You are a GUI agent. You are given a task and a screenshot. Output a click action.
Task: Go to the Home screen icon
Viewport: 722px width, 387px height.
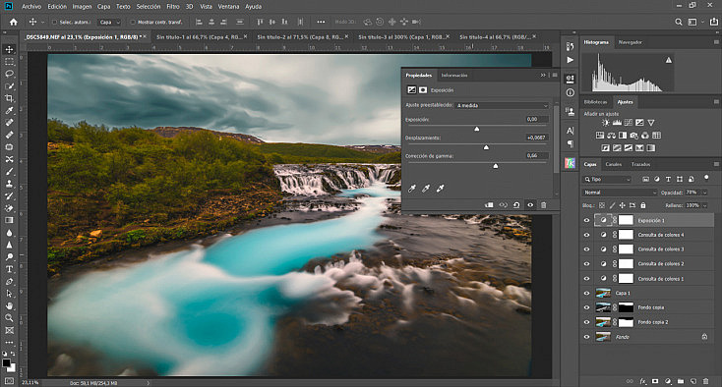[x=14, y=22]
